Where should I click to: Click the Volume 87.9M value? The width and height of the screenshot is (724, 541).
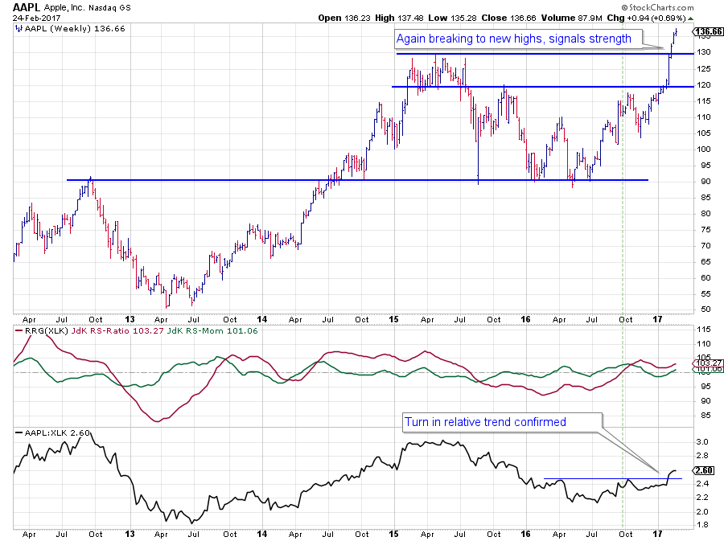coord(572,18)
